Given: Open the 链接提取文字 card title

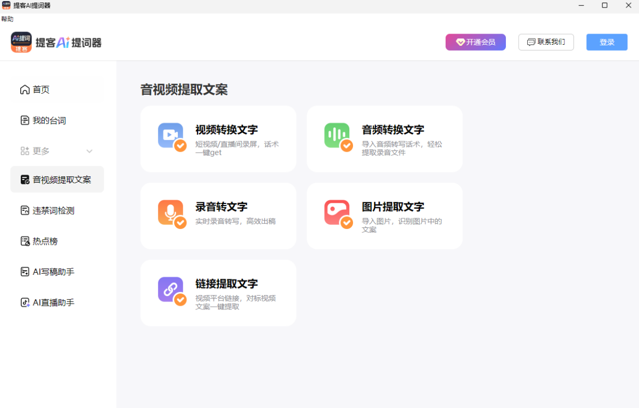Looking at the screenshot, I should pos(226,284).
